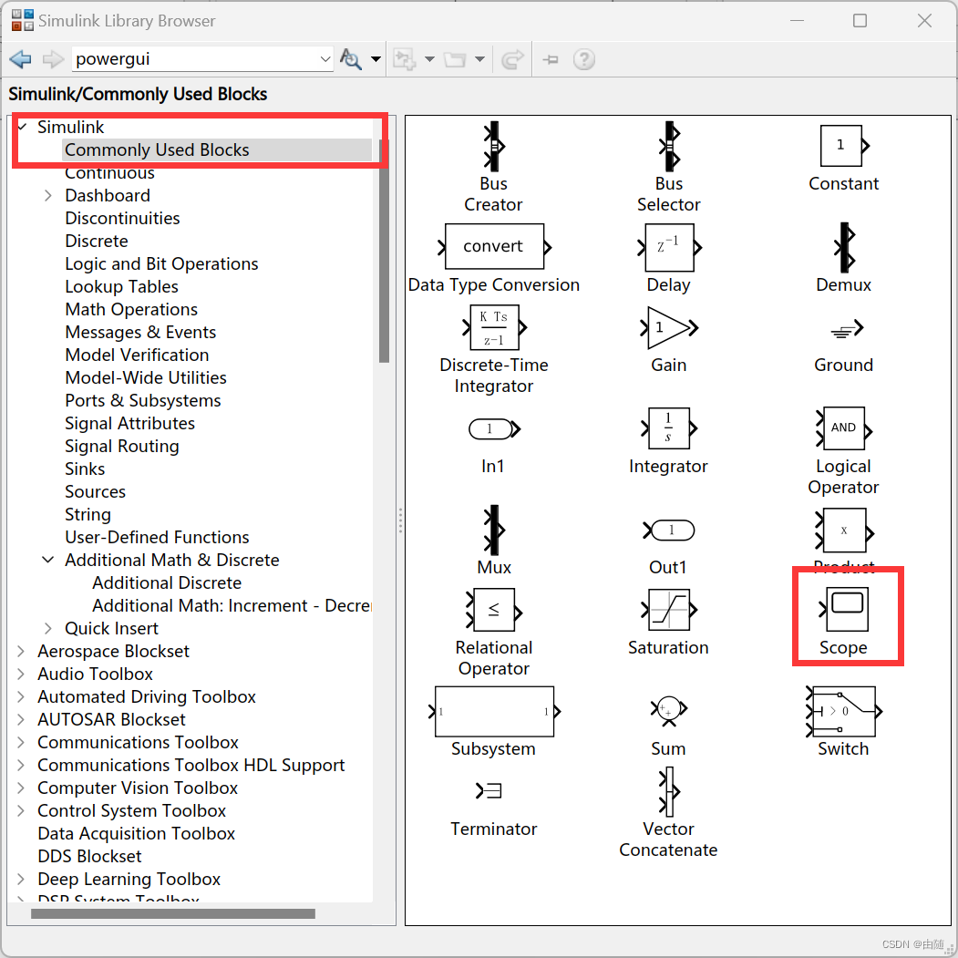This screenshot has width=958, height=958.
Task: Expand the Dashboard library node
Action: click(x=48, y=195)
